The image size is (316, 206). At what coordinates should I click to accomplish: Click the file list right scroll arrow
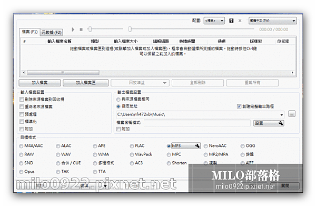coord(292,73)
